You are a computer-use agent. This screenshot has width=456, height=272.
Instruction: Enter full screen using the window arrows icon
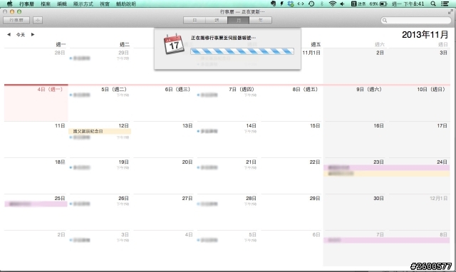coord(450,12)
